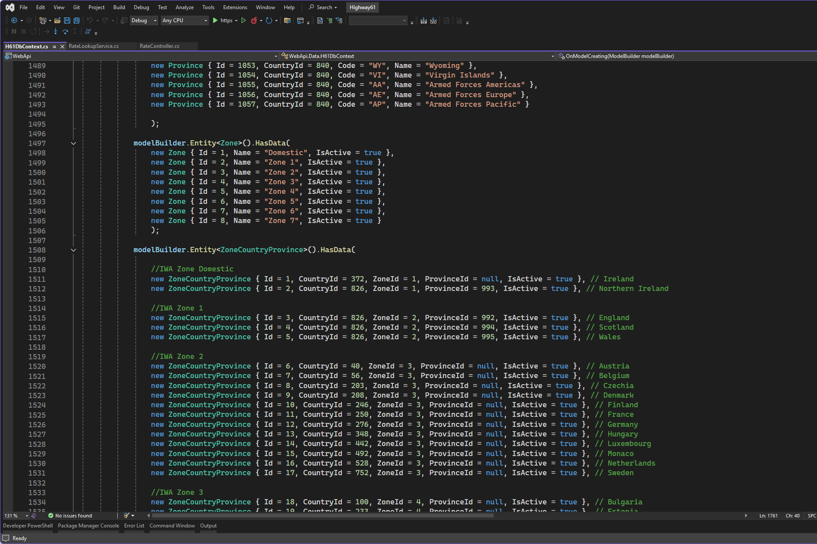Screen dimensions: 817x544
Task: Collapse the ZoneCountryProvince HasData code block
Action: (73, 250)
